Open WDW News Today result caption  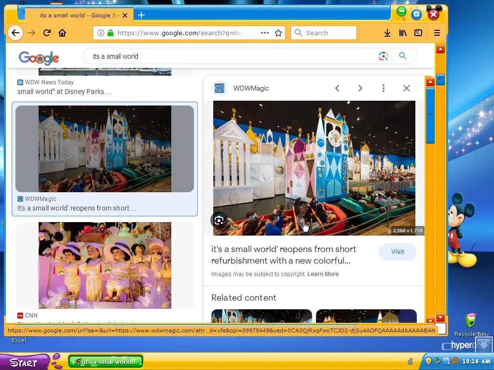coord(65,92)
